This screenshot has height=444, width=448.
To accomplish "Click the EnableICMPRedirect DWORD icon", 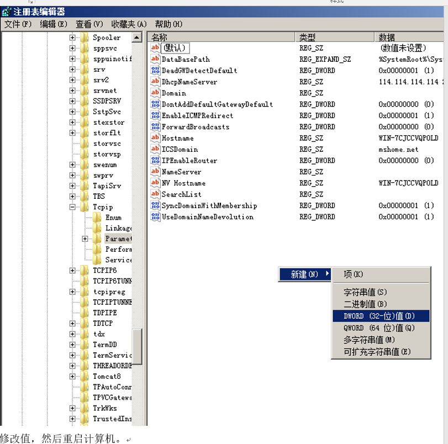I will [155, 116].
